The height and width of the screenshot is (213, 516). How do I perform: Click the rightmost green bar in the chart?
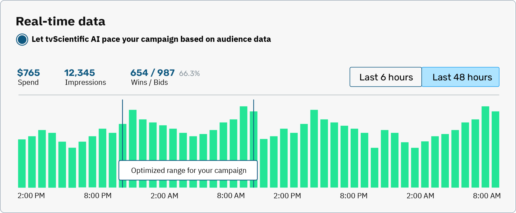[495, 149]
